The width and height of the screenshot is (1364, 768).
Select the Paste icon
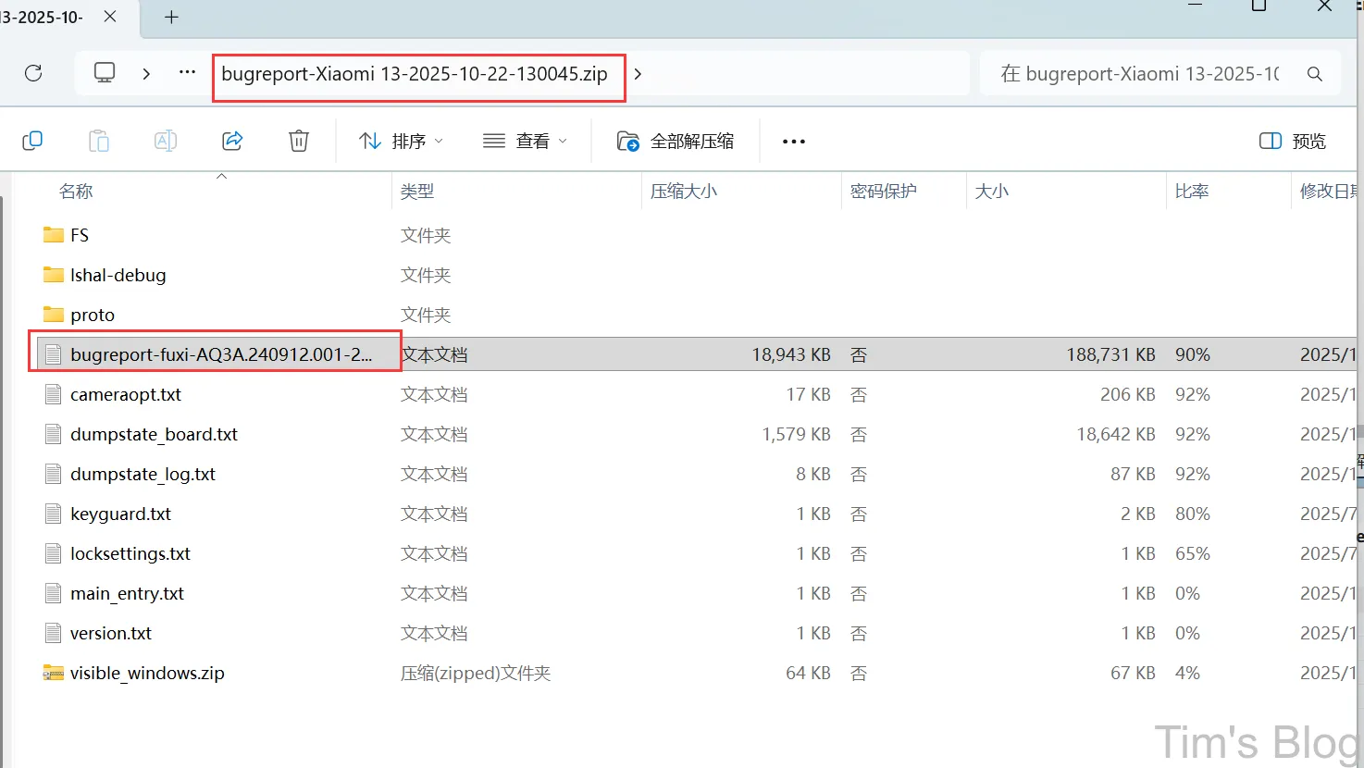(x=99, y=140)
